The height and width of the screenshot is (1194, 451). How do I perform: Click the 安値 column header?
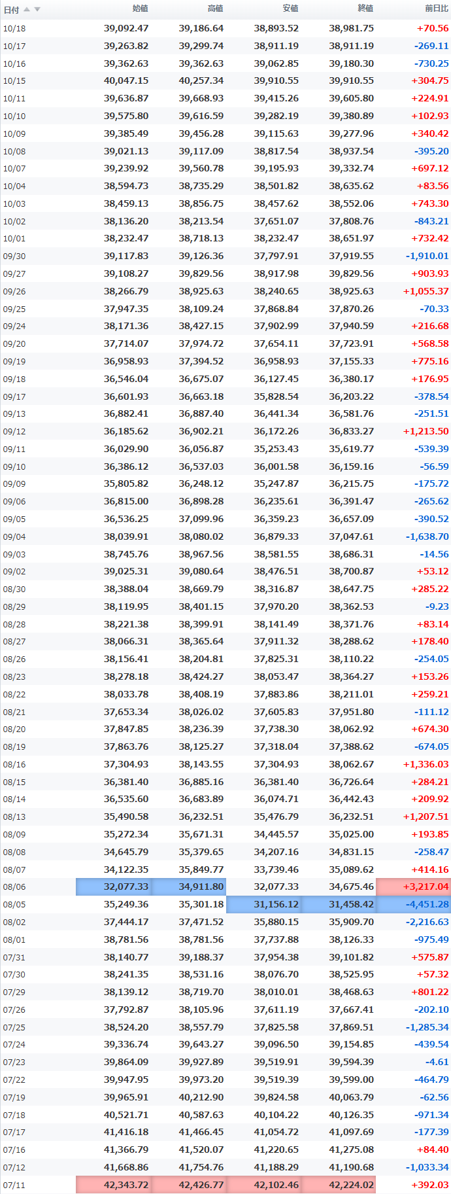tap(290, 9)
